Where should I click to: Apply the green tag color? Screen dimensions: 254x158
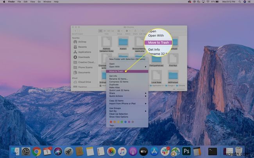pyautogui.click(x=122, y=122)
